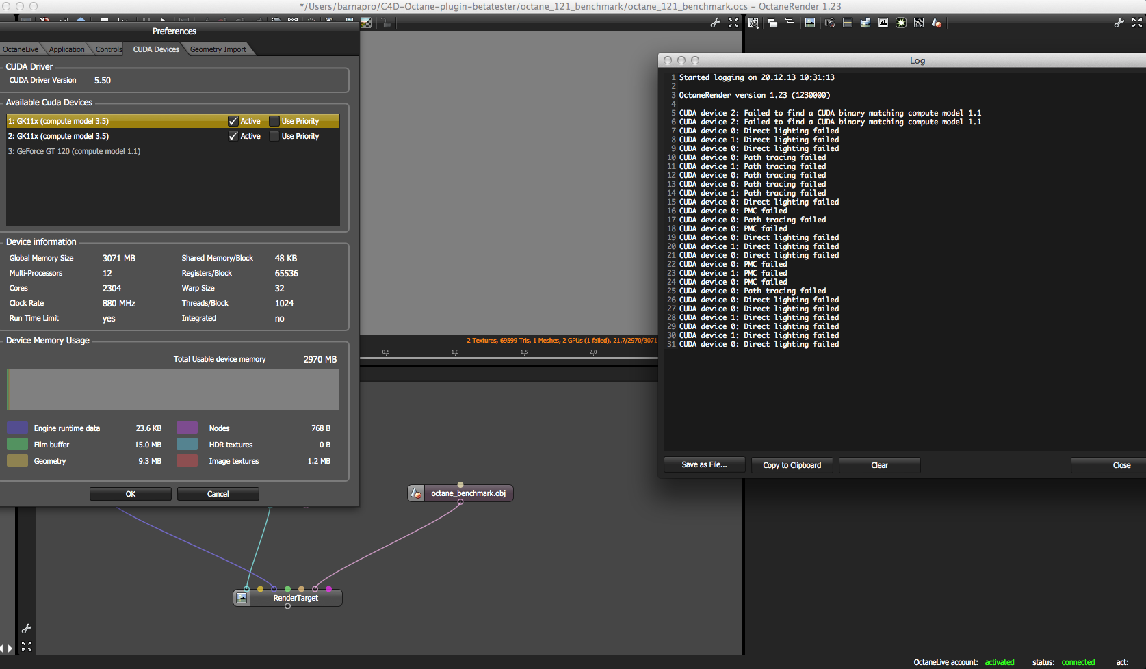Click the Total Usable device memory value 2970 MB

(x=320, y=359)
